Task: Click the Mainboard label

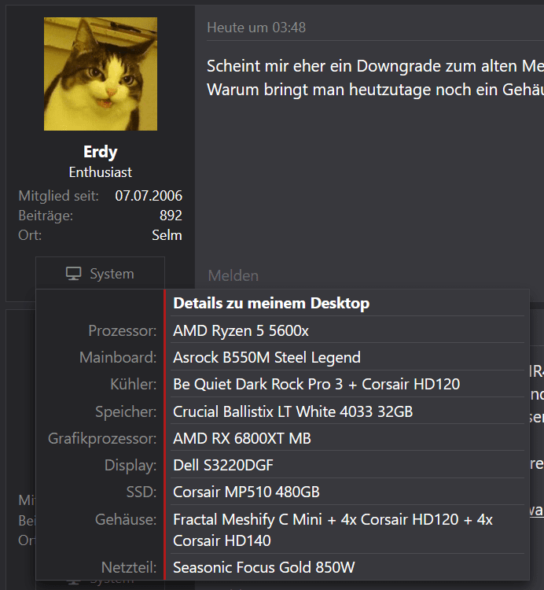Action: tap(118, 357)
